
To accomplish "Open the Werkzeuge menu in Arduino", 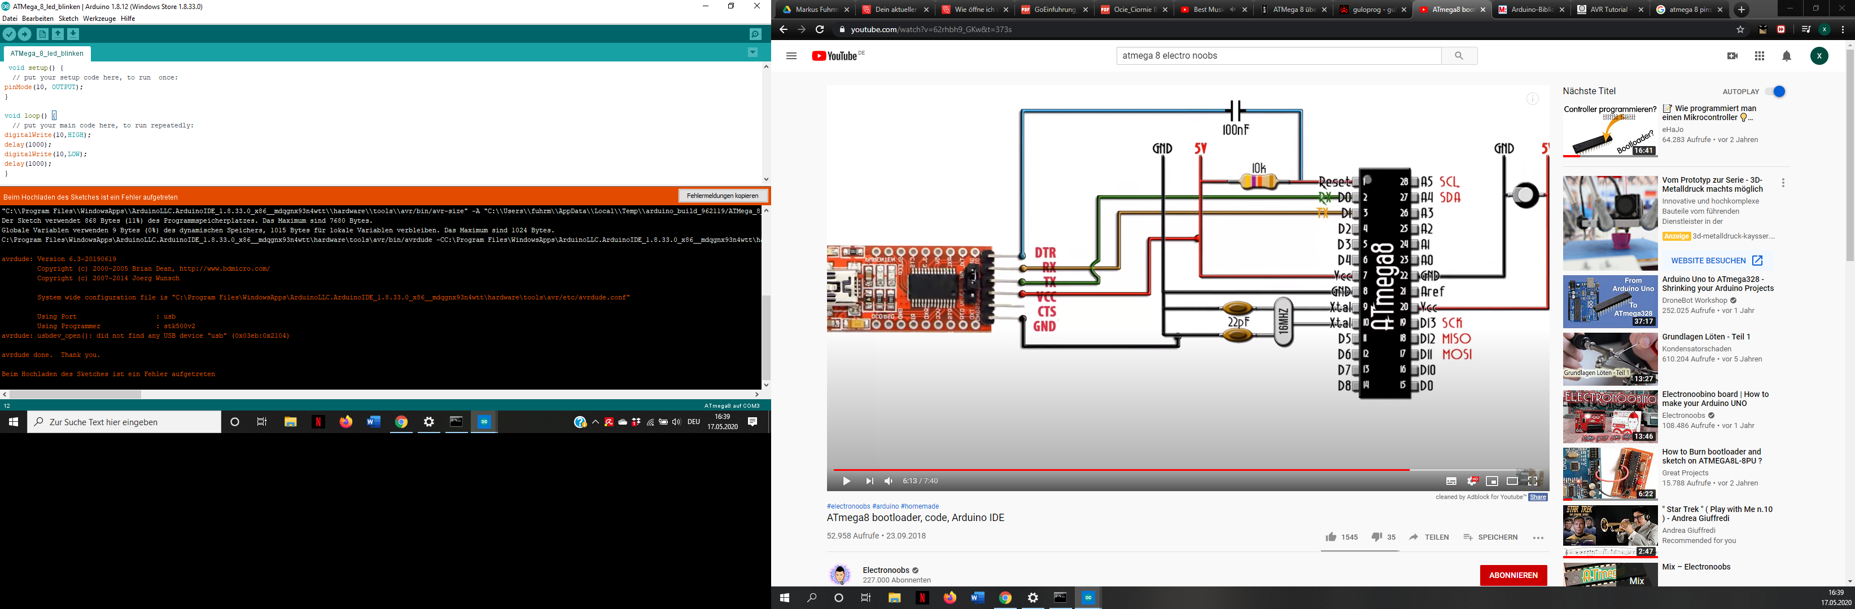I will (99, 19).
